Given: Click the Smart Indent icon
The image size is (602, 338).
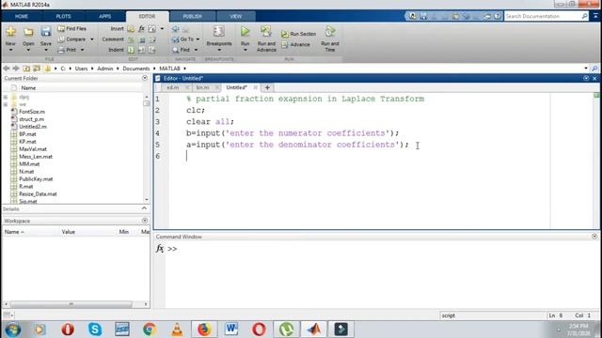Looking at the screenshot, I should click(131, 50).
